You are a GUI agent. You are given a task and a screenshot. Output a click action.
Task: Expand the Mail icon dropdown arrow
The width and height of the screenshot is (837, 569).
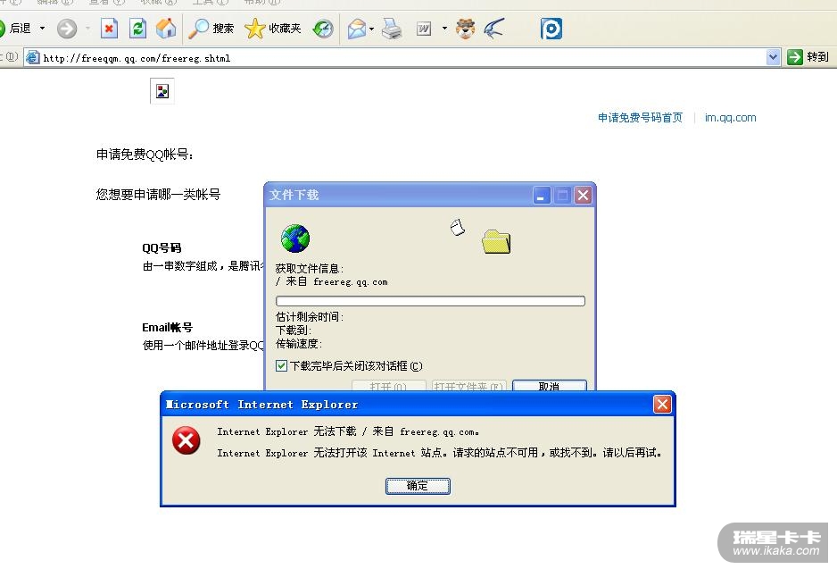tap(371, 29)
